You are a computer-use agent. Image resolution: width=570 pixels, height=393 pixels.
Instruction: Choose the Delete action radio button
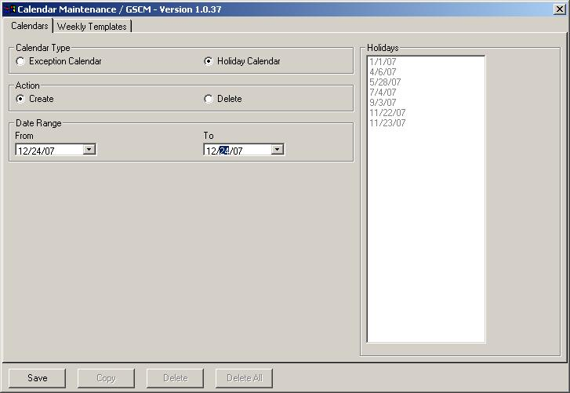(x=209, y=99)
